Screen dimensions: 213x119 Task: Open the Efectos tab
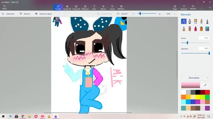[103, 7]
